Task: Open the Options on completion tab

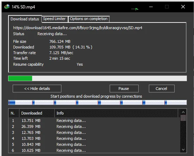Action: coord(89,19)
